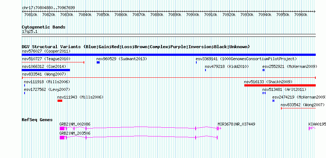
Task: Click the large exon block of GRB2|NM_002086
Action: tap(62, 128)
